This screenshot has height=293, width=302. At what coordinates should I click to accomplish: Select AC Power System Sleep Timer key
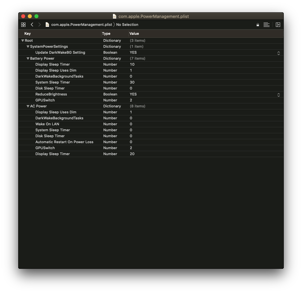(53, 130)
